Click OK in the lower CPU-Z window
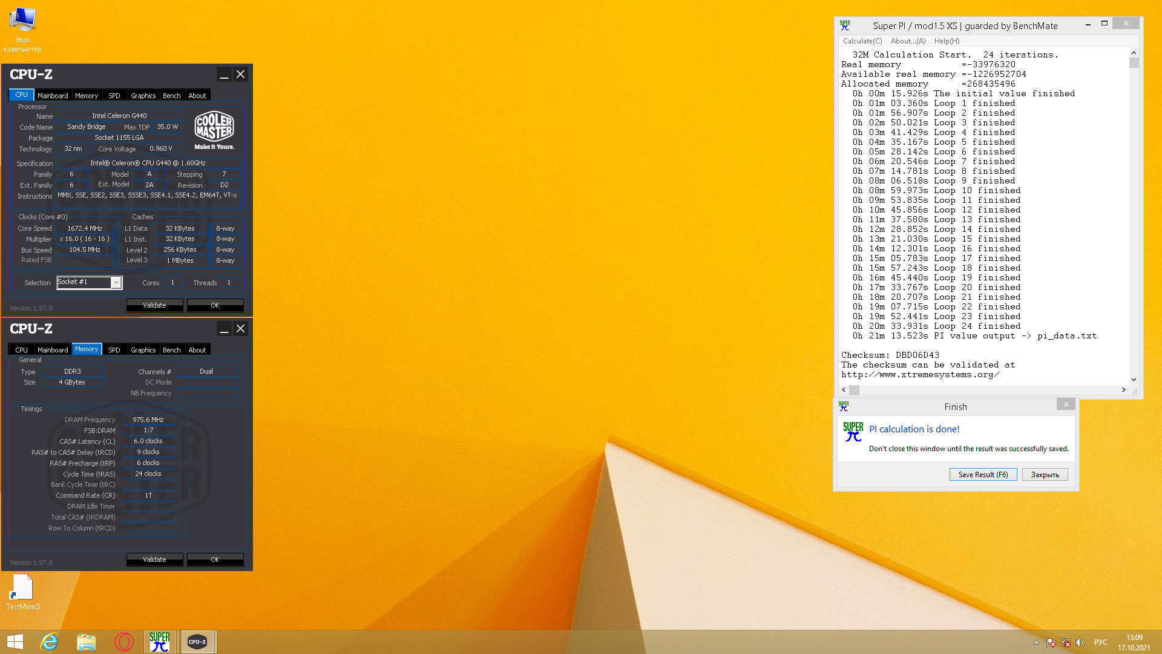 tap(215, 560)
